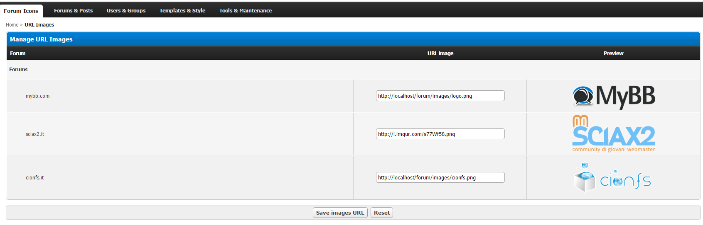
Task: Click the Reset button
Action: (381, 213)
